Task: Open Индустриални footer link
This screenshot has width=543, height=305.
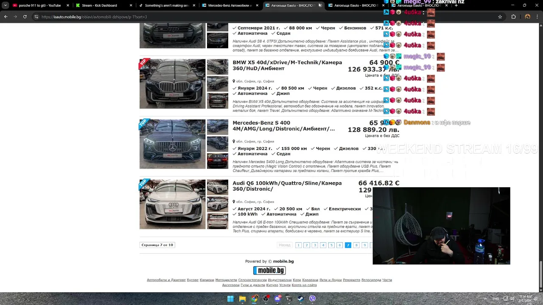Action: point(280,280)
